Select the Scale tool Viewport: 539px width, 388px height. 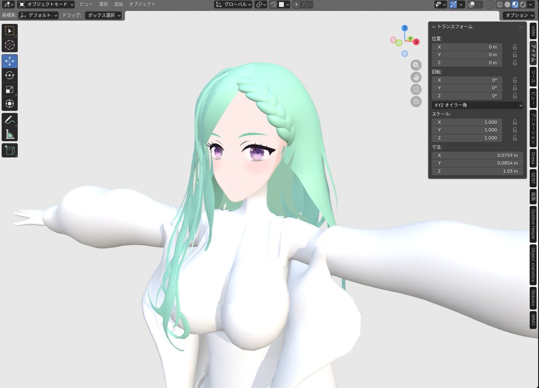click(10, 89)
